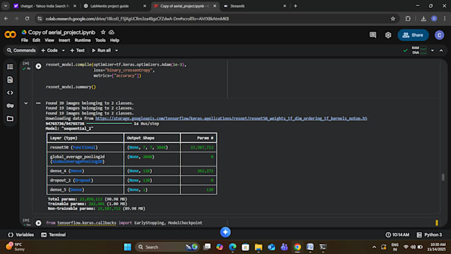Image resolution: width=451 pixels, height=254 pixels.
Task: Rename notebook title Copy of aerial_project.ipynb
Action: pyautogui.click(x=62, y=32)
